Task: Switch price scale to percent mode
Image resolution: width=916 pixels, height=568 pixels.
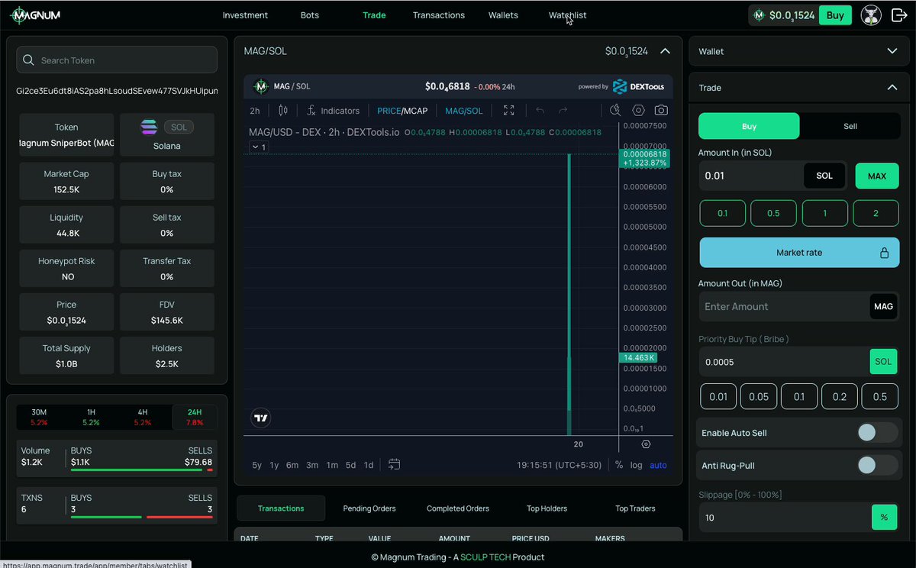Action: 619,465
